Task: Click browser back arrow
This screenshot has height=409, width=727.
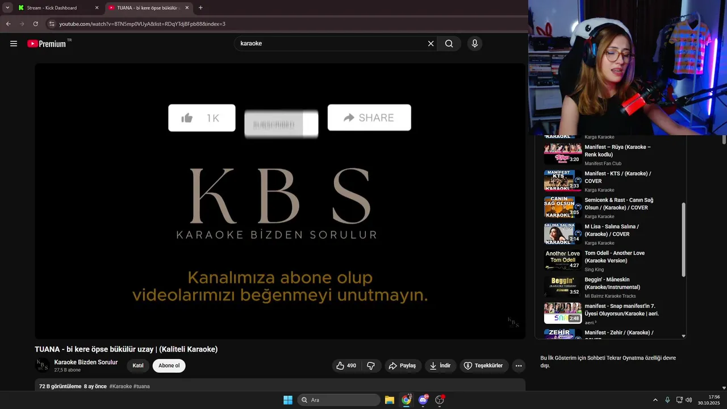Action: coord(9,24)
